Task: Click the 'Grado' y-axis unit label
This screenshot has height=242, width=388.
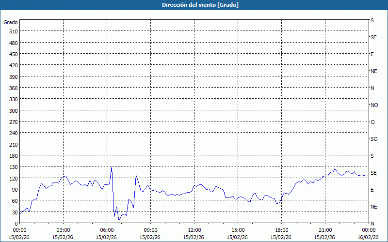Action: pos(11,22)
